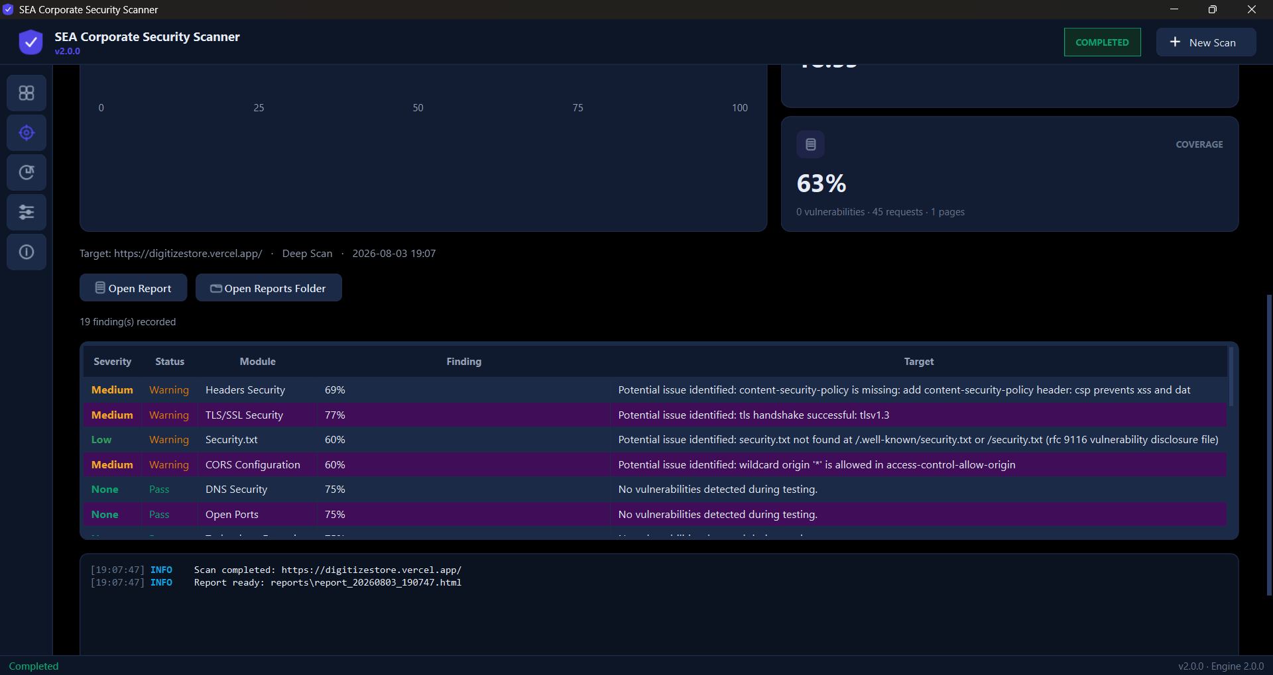Click the 63% coverage value
The width and height of the screenshot is (1273, 675).
821,183
